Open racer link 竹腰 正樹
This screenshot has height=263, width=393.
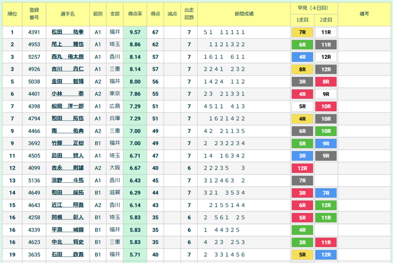click(x=68, y=143)
